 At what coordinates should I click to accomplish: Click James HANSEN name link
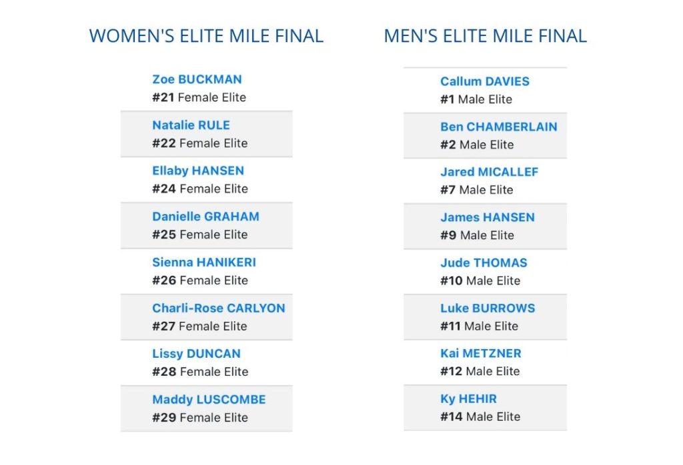coord(488,217)
